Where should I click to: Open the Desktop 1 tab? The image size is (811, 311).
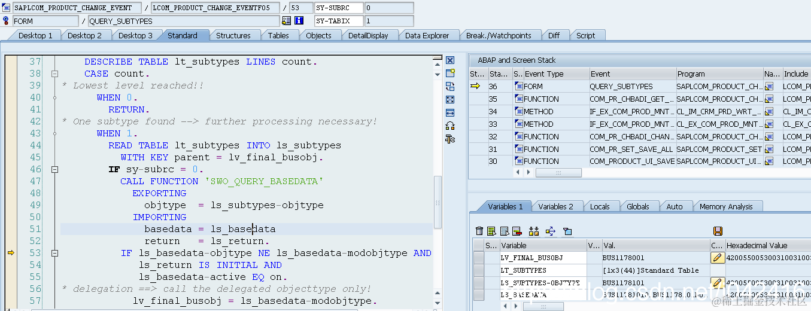[35, 35]
